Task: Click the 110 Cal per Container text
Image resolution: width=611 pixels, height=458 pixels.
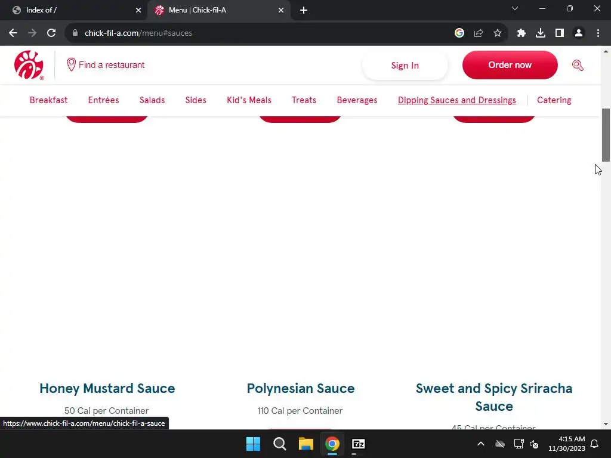Action: tap(300, 410)
